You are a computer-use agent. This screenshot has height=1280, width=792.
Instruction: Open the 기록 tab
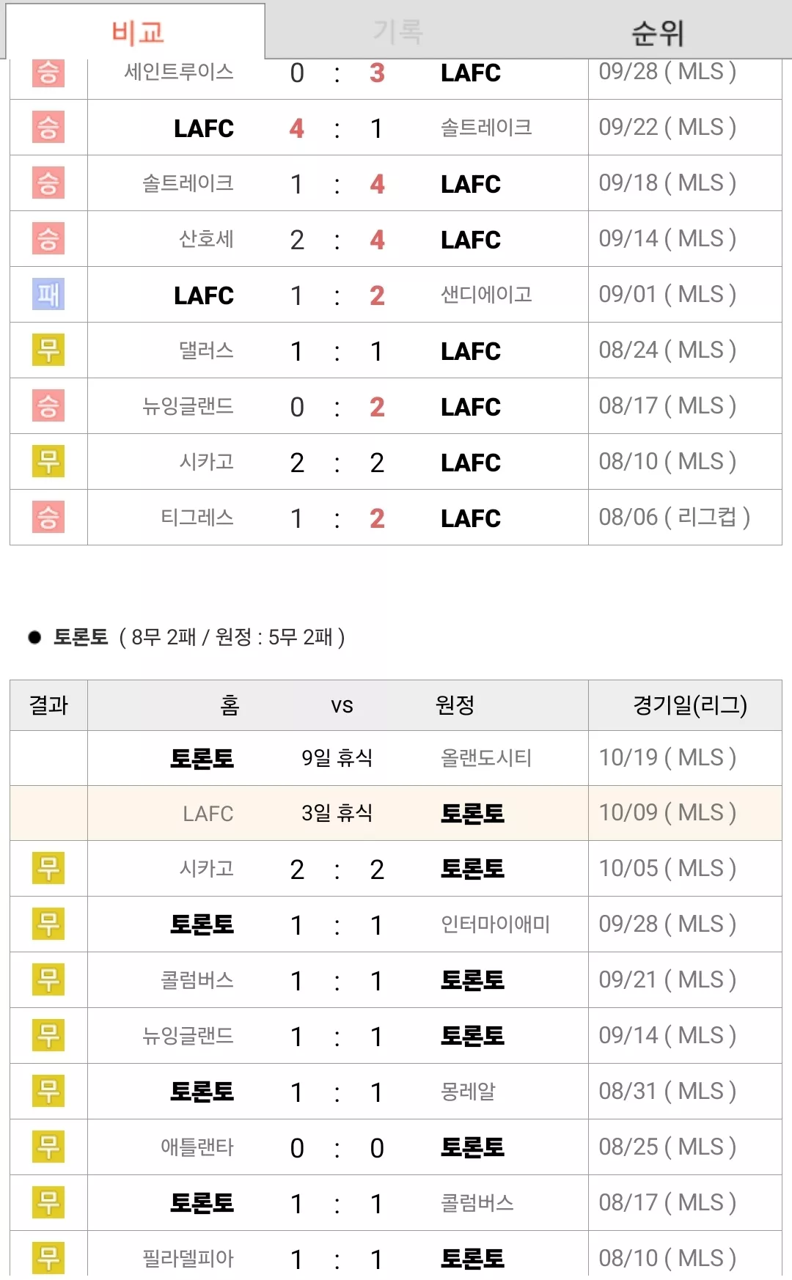pyautogui.click(x=397, y=31)
